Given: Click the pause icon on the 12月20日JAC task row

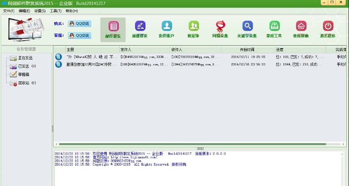Looking at the screenshot, I should 58,65.
